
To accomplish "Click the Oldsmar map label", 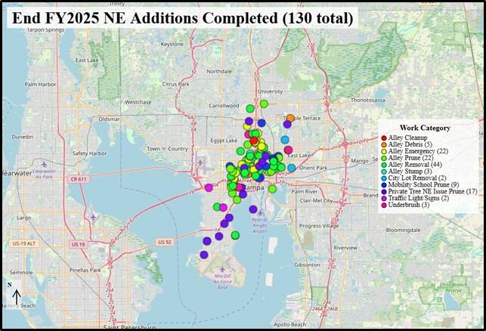I will point(109,119).
